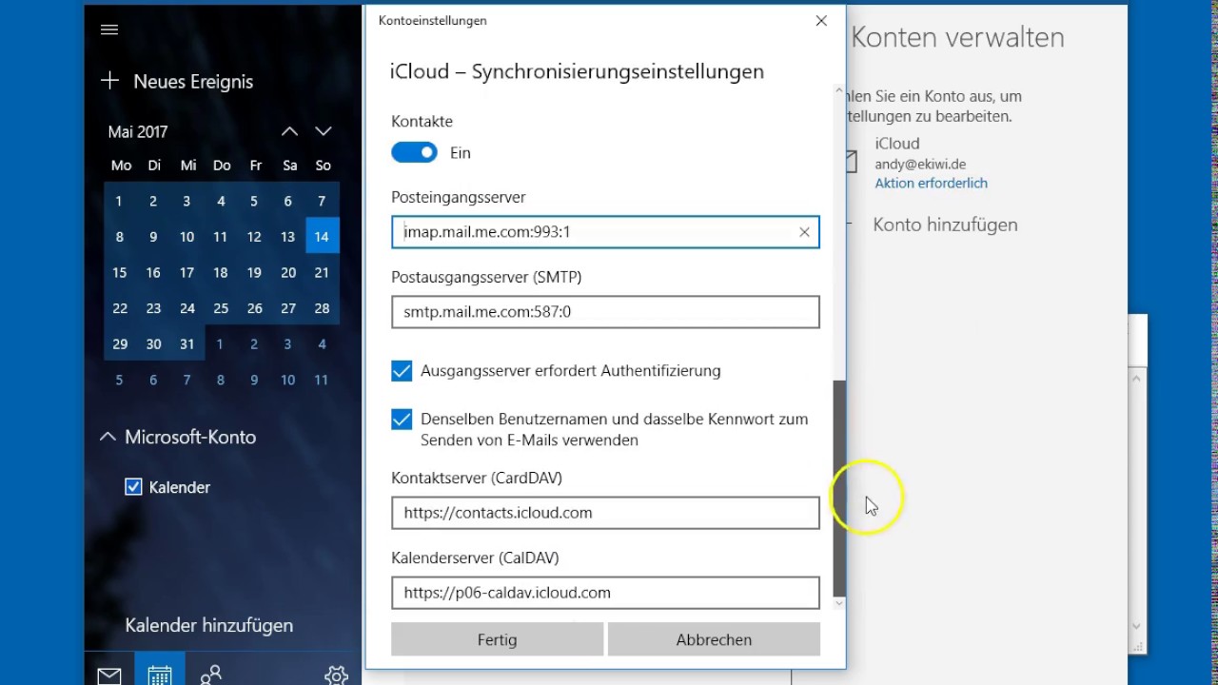Viewport: 1218px width, 685px height.
Task: Uncheck Ausgangsserver erfordert Authentifizierung
Action: (x=402, y=371)
